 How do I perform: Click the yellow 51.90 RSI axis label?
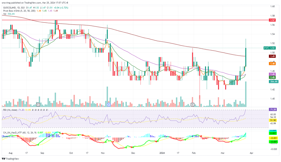[273, 120]
